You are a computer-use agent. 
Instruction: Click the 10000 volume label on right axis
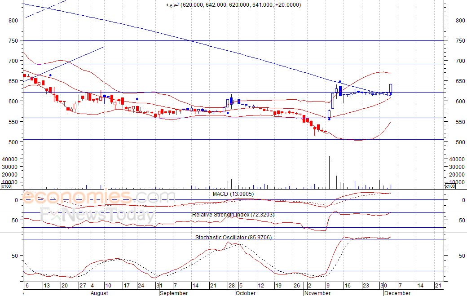pos(457,182)
